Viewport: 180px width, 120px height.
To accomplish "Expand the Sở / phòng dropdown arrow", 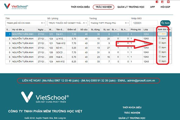I will pyautogui.click(x=86, y=23).
